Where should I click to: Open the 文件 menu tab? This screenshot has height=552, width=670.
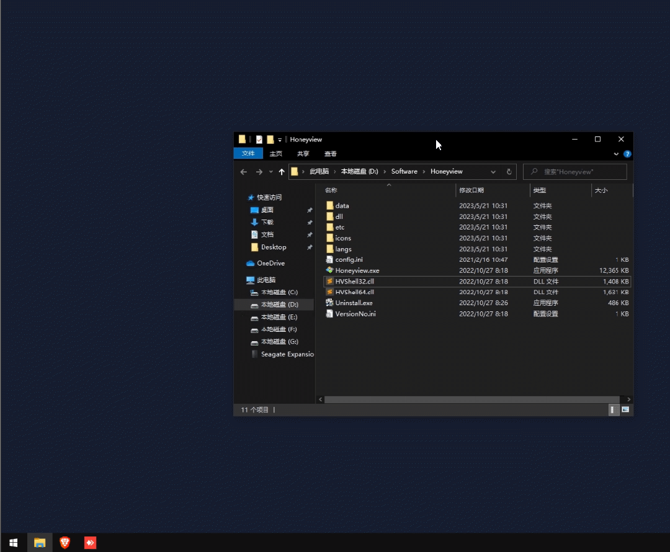click(248, 153)
